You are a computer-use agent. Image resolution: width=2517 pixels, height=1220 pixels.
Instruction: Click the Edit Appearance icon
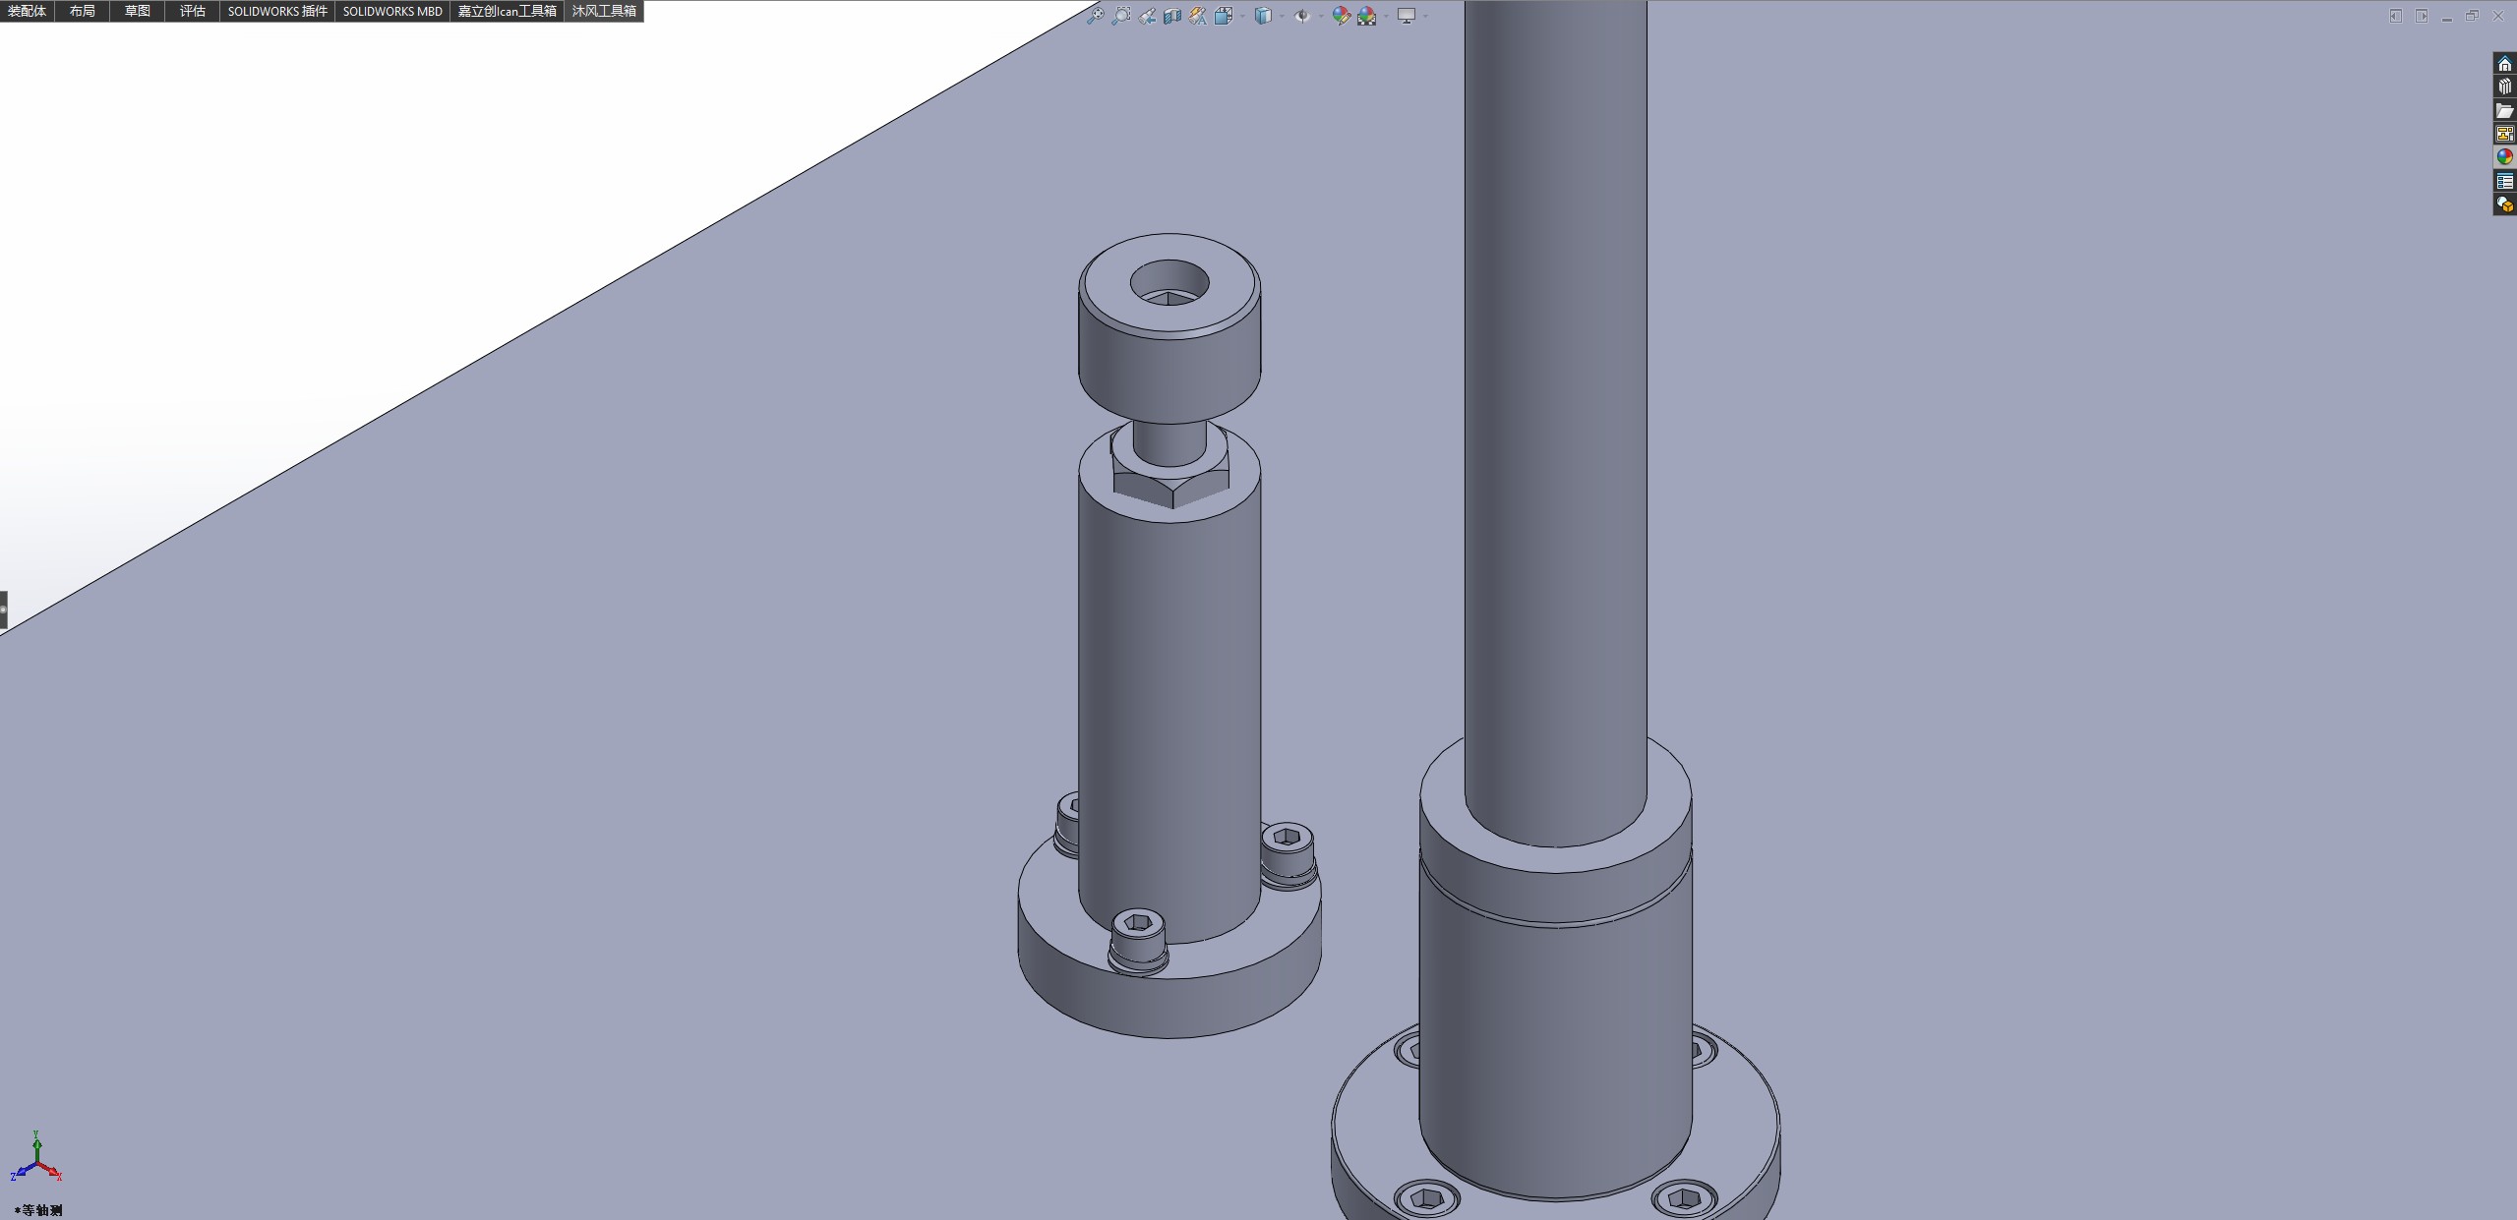point(1341,16)
